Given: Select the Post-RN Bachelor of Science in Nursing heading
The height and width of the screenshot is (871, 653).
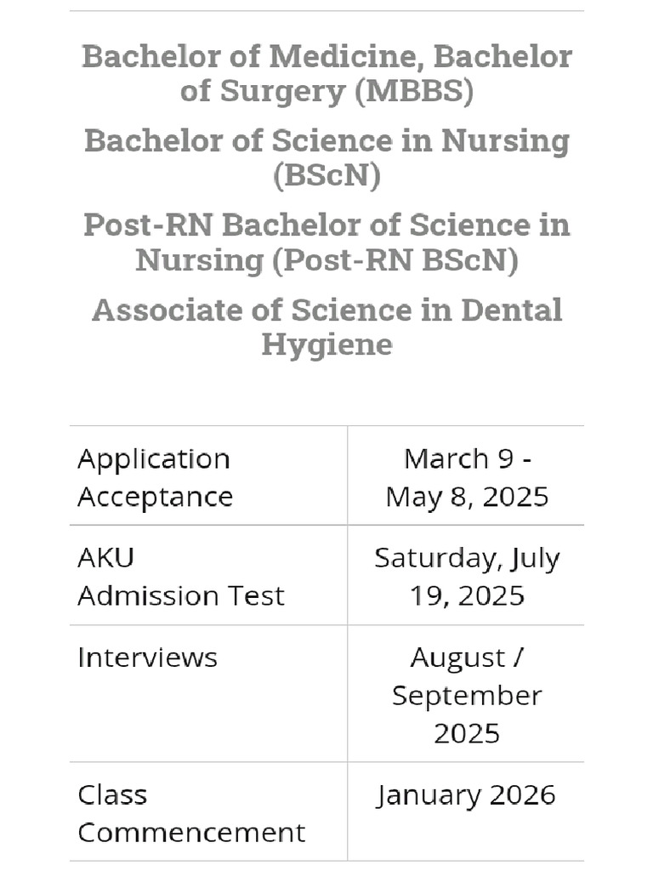Looking at the screenshot, I should (x=326, y=242).
